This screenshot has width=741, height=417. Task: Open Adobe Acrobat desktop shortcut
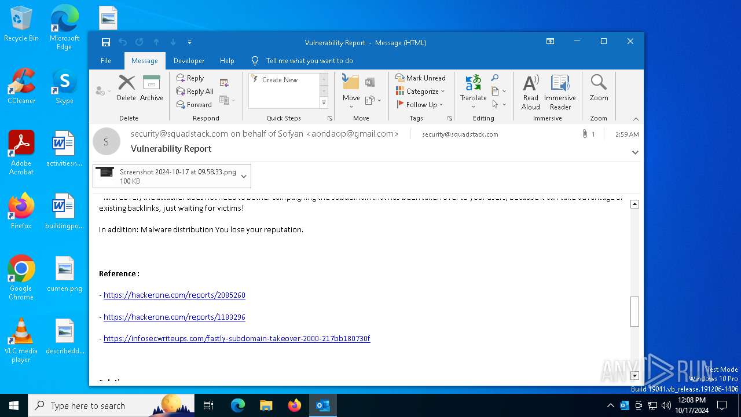(21, 153)
